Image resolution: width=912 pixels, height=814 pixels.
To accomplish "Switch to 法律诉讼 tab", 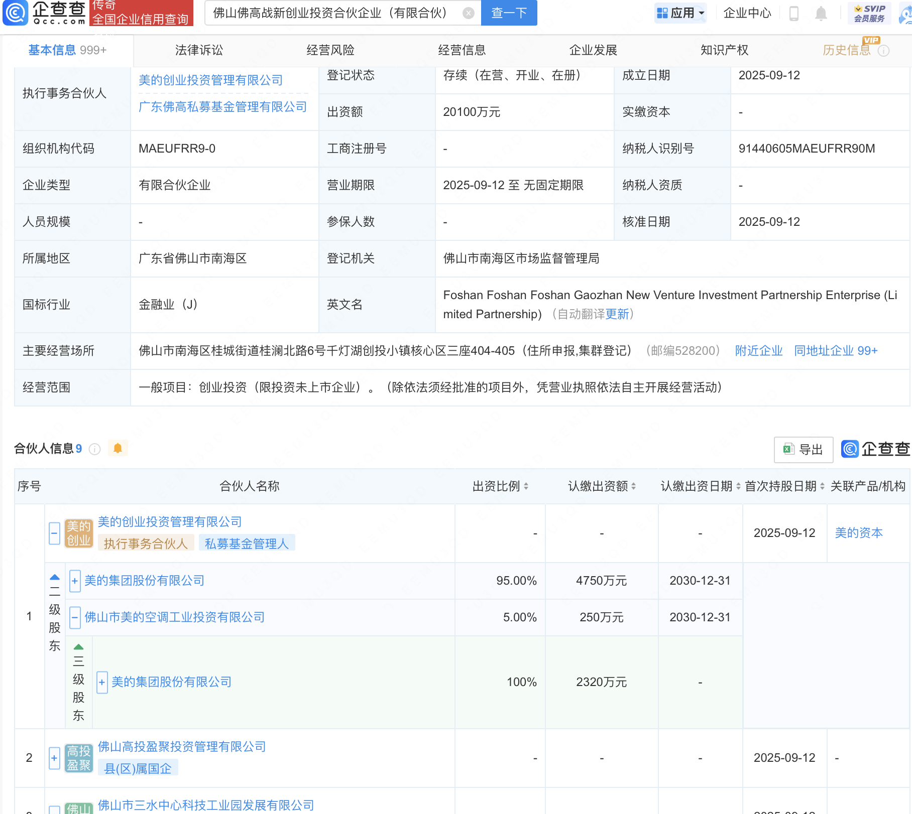I will tap(199, 50).
